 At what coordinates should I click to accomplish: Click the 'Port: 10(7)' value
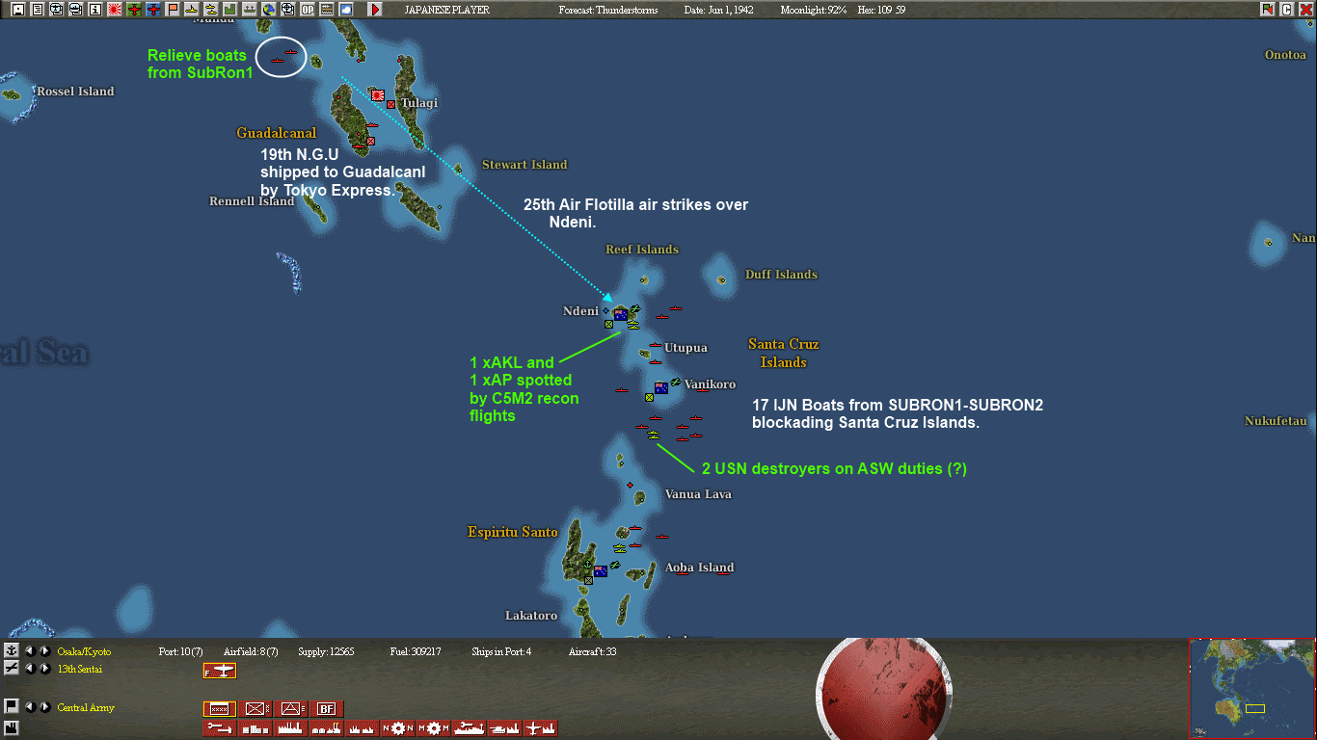click(180, 652)
